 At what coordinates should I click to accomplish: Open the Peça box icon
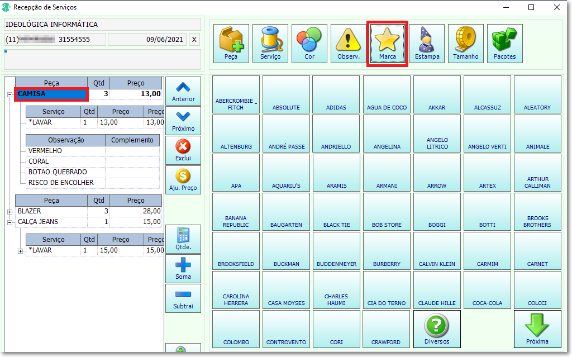231,44
